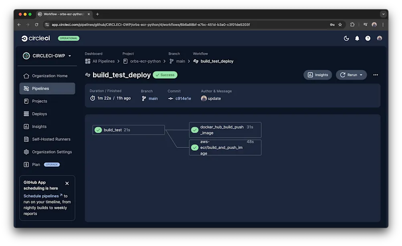Open the workflow three-dot overflow menu
402x246 pixels.
coord(375,75)
